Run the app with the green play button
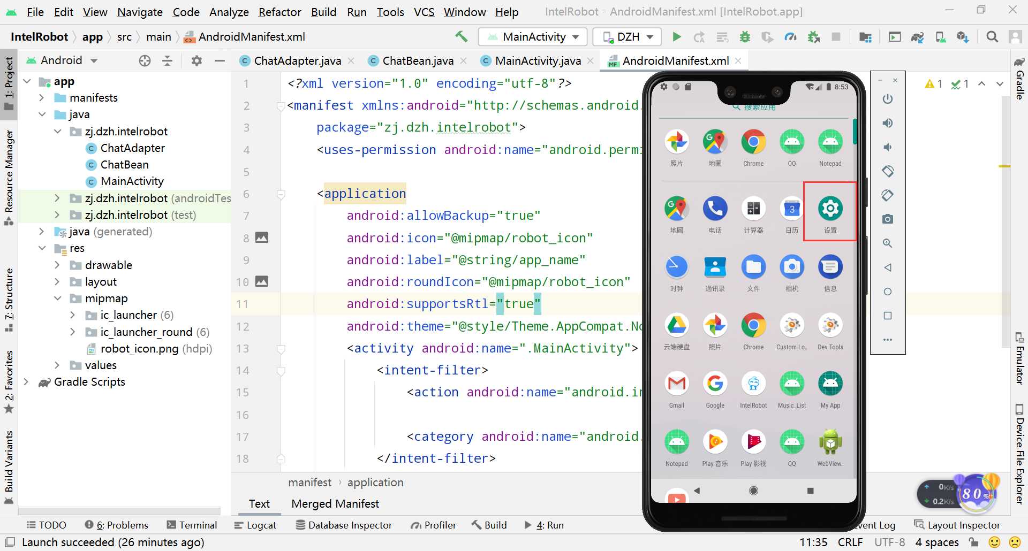 (x=676, y=37)
